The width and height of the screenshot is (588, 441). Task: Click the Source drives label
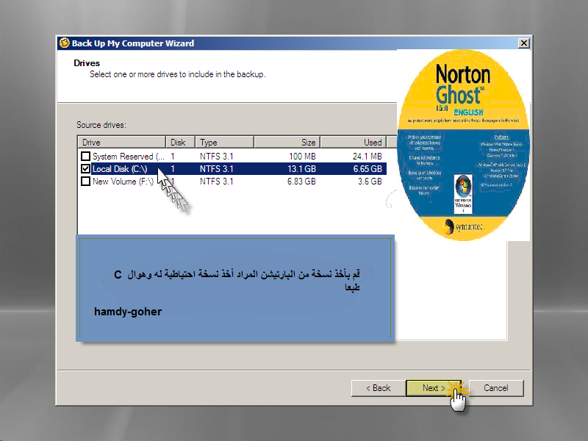tap(101, 125)
